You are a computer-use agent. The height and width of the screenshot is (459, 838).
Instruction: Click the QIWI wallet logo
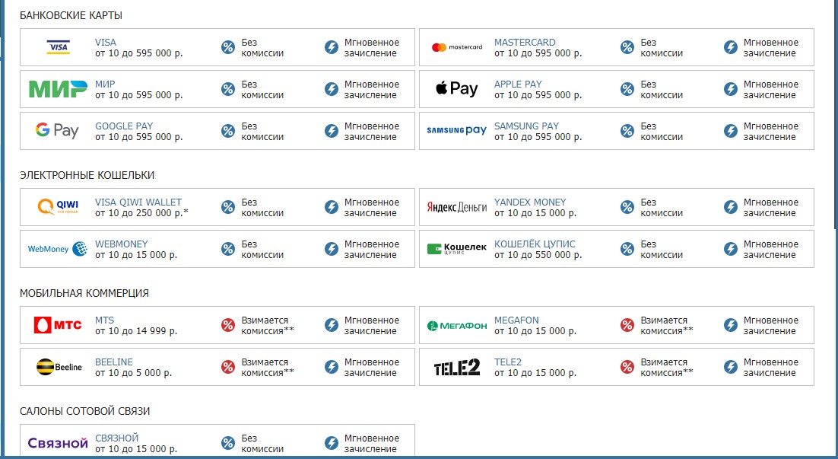(58, 207)
